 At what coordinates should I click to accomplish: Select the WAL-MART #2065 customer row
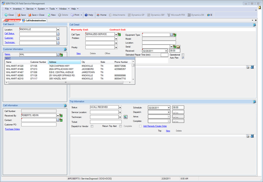(69, 75)
